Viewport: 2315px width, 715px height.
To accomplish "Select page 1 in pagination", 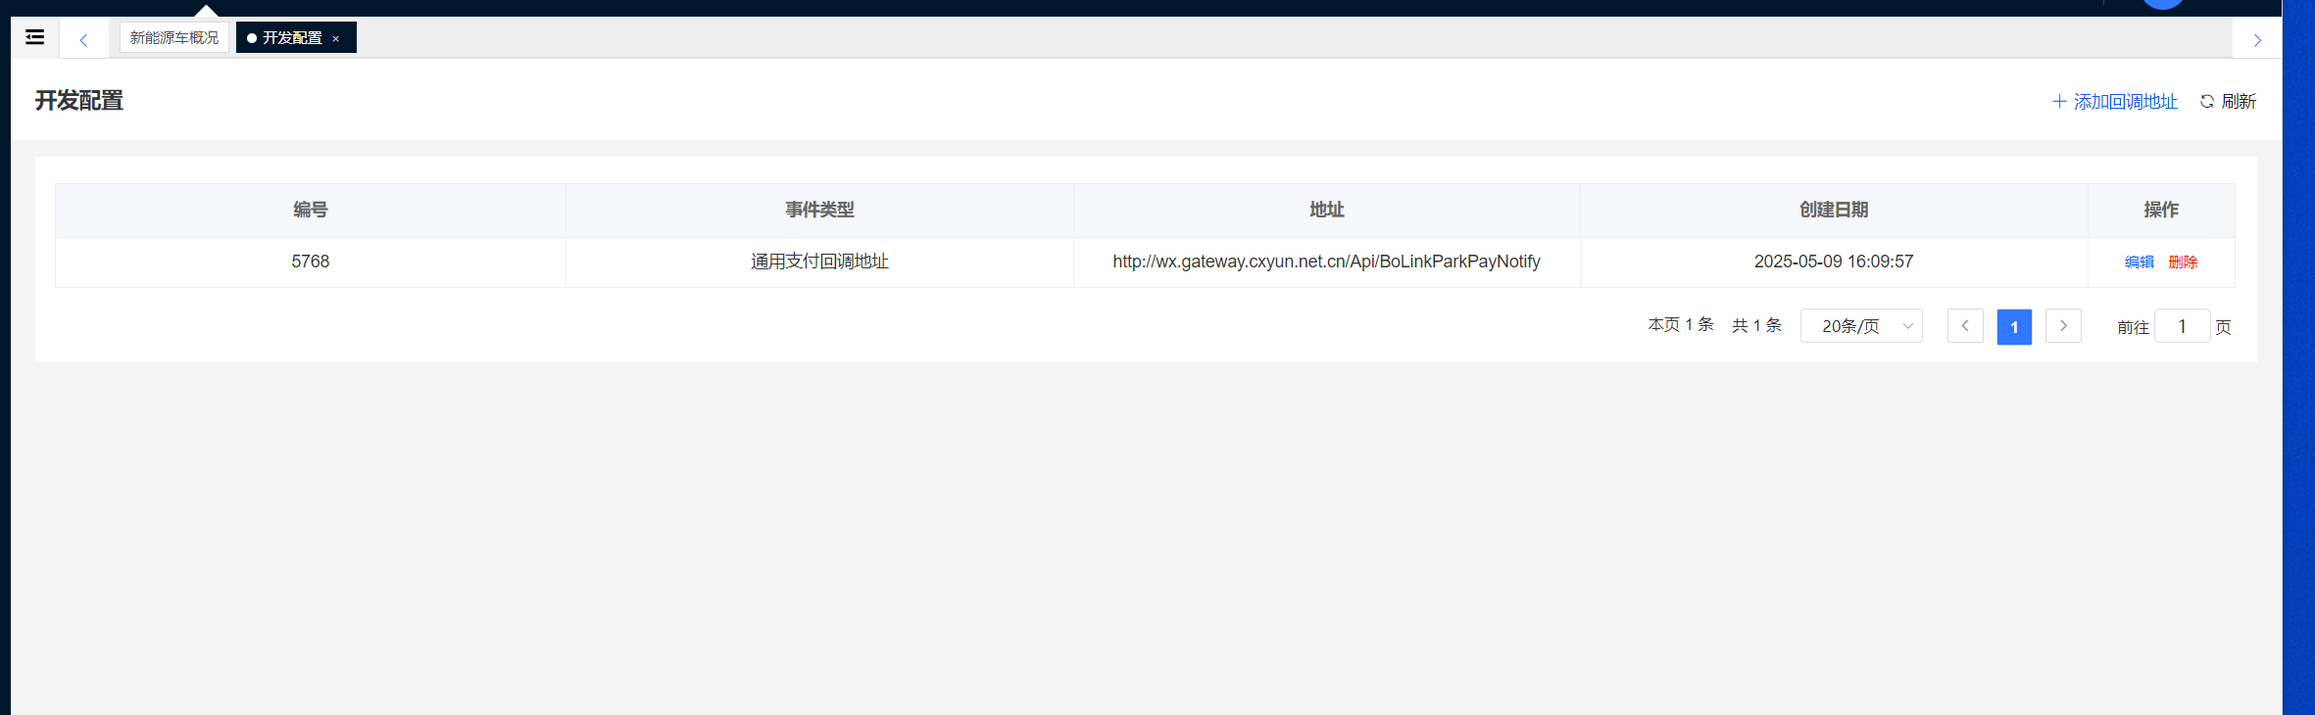I will (2014, 327).
